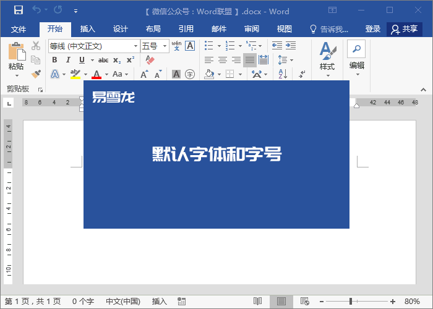The image size is (433, 309).
Task: Copy selection with the copy icon
Action: pyautogui.click(x=36, y=59)
